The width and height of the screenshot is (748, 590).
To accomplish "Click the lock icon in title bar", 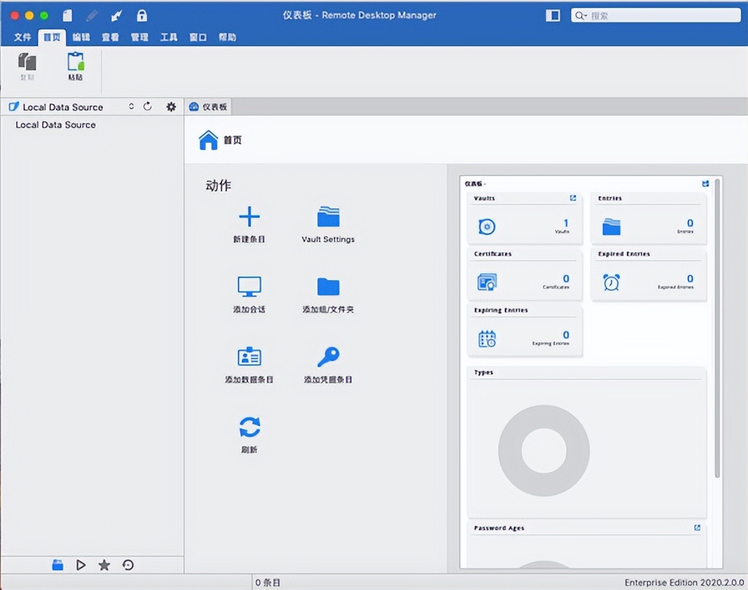I will pos(141,16).
